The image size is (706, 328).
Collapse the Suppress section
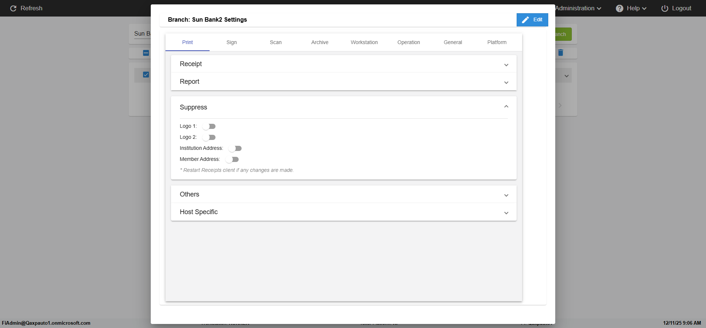(506, 107)
